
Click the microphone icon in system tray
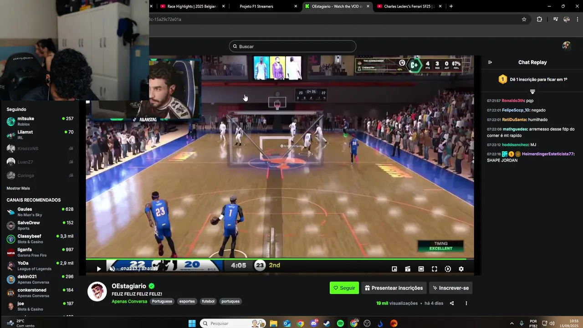click(522, 323)
